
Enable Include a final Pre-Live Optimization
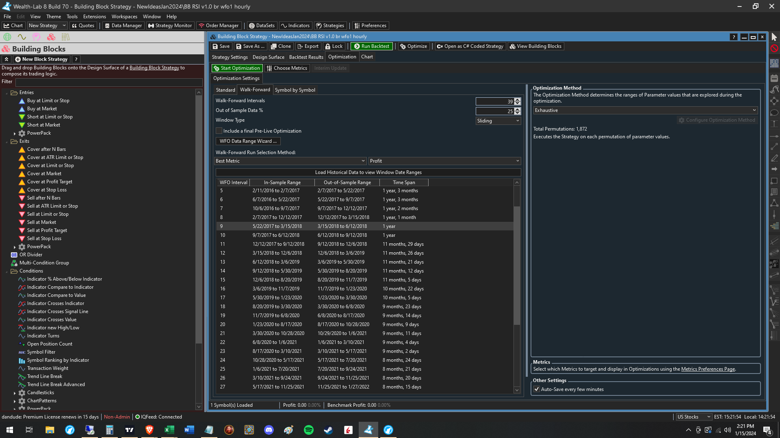click(219, 131)
